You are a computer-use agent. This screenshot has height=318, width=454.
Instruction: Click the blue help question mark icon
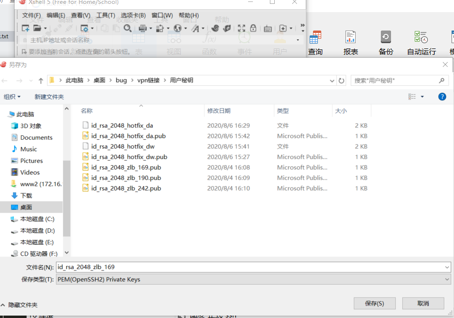442,97
